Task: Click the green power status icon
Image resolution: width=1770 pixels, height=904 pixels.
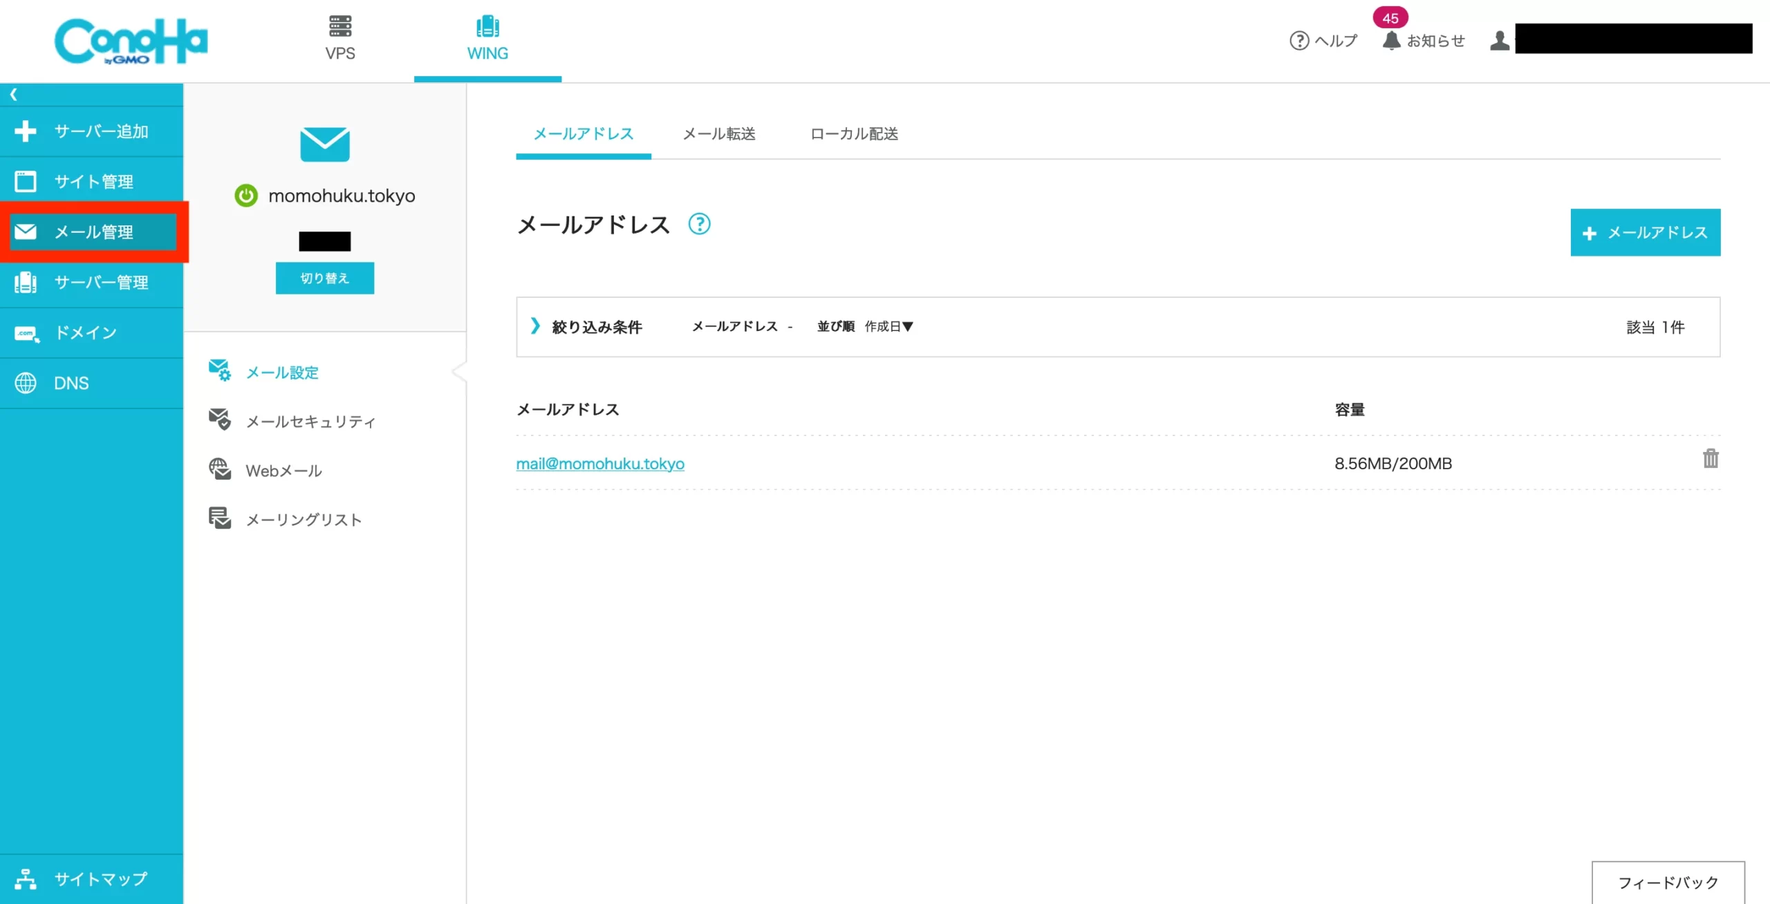Action: coord(246,196)
